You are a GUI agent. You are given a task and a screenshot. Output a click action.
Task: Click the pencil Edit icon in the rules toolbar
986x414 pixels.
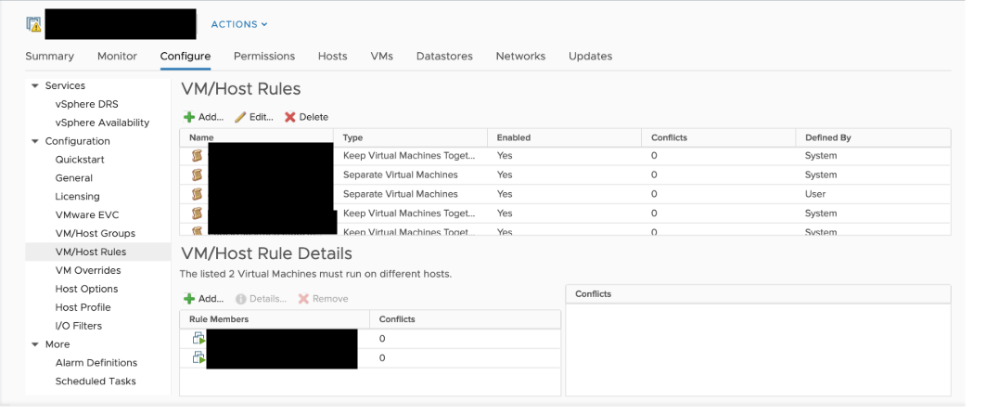pos(240,117)
